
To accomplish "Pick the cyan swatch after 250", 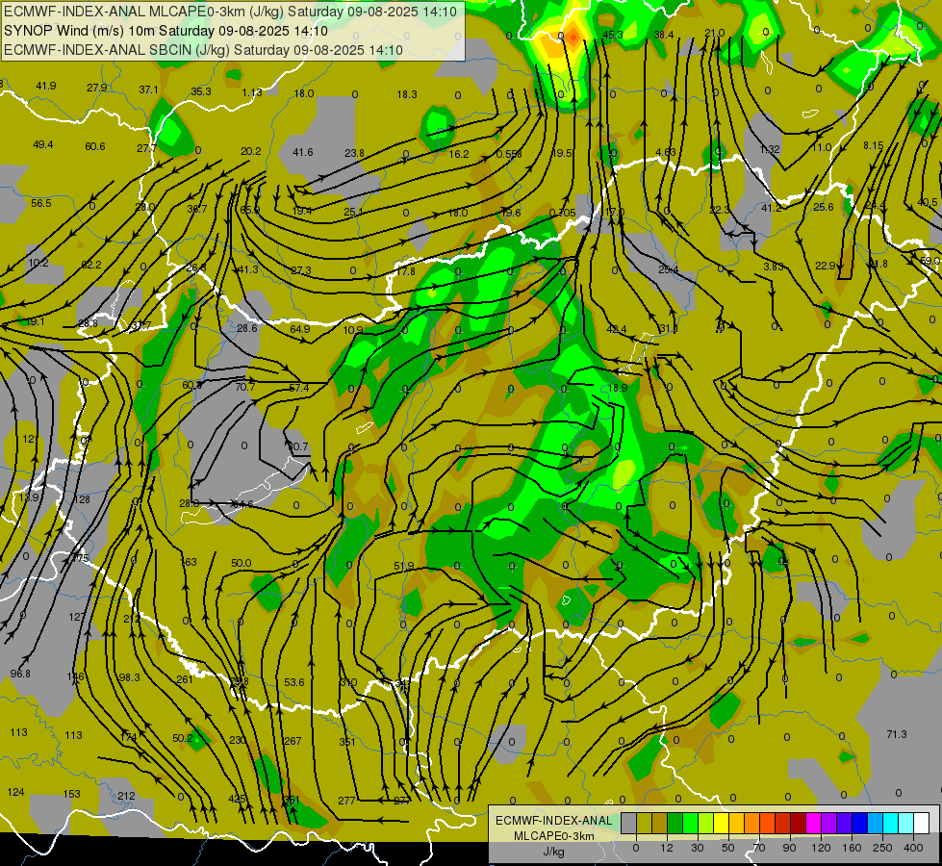I will pos(891,824).
